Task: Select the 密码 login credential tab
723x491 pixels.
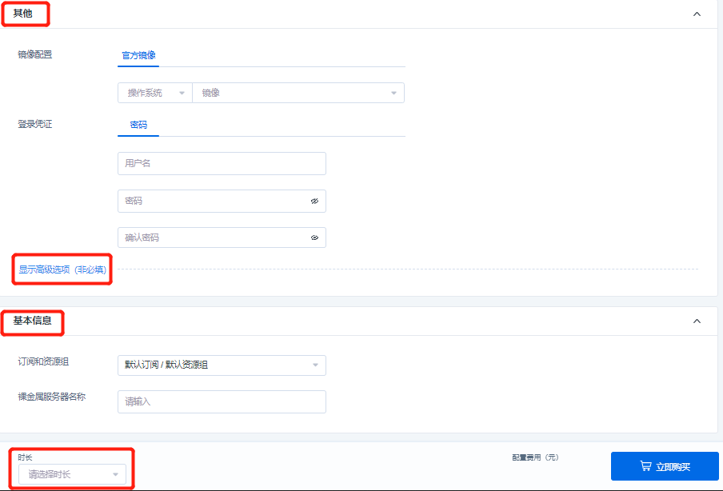Action: [138, 126]
